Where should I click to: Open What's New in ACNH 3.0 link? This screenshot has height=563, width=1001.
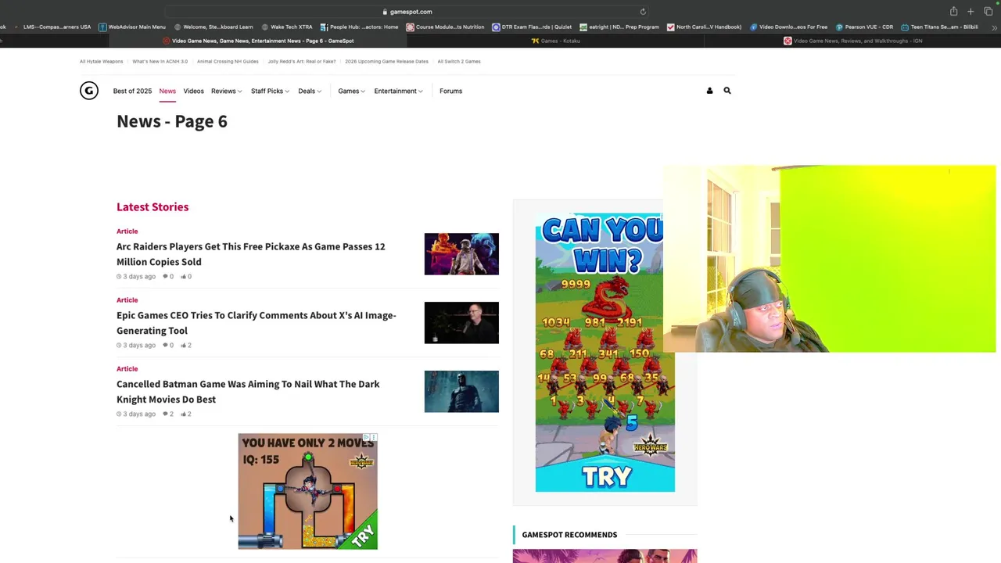coord(160,61)
